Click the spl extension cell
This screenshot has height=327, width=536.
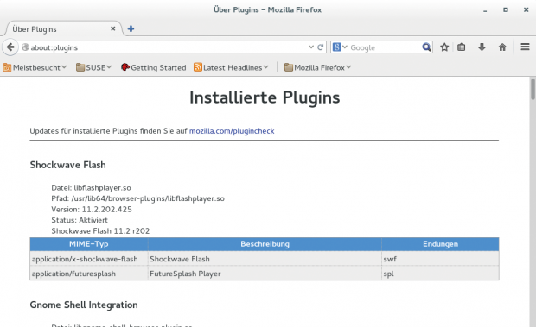point(440,274)
